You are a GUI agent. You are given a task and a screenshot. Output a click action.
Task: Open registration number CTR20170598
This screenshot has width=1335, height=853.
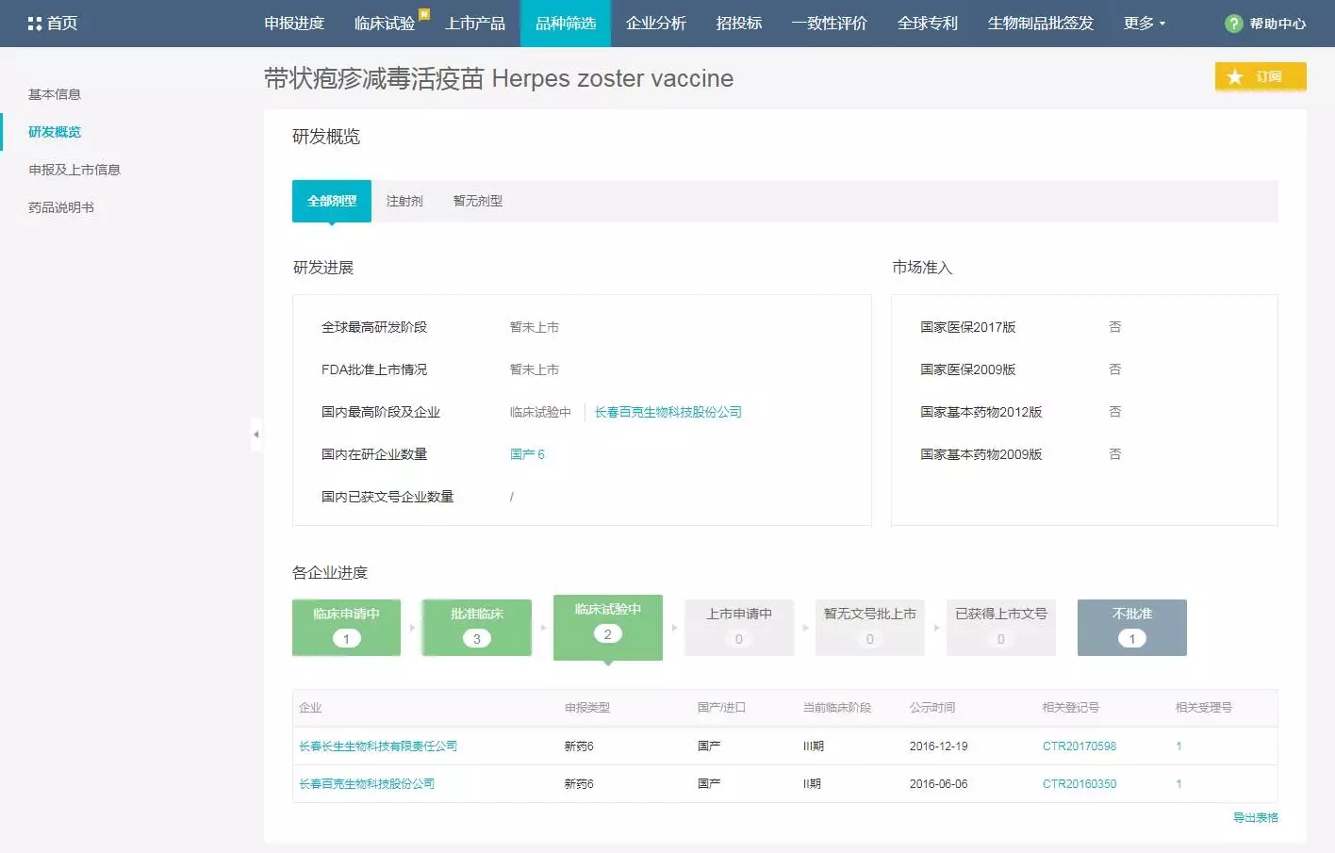(1079, 746)
